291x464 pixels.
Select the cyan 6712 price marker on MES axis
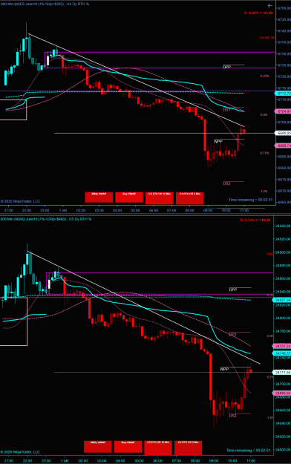(284, 94)
